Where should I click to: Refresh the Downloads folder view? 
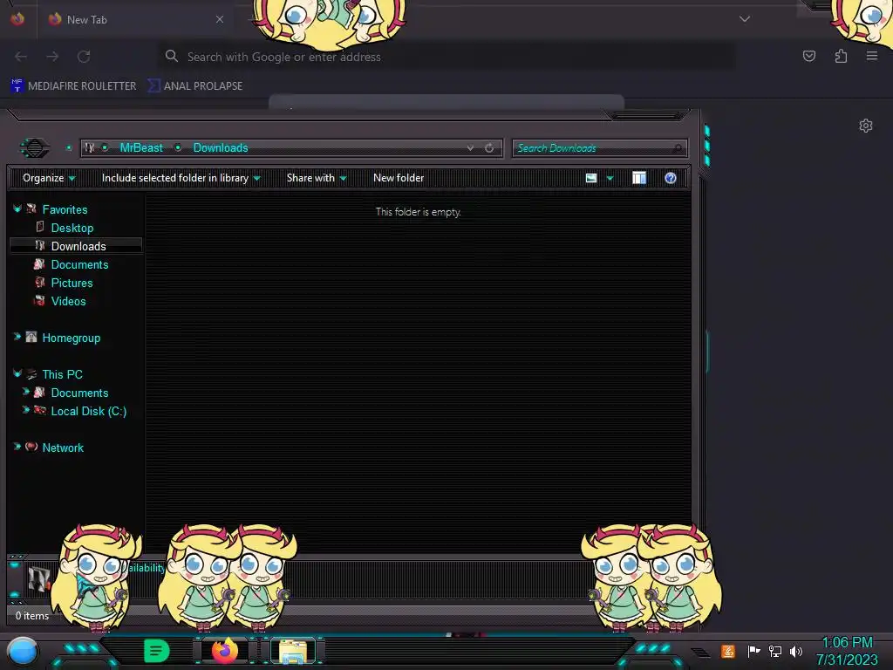489,148
